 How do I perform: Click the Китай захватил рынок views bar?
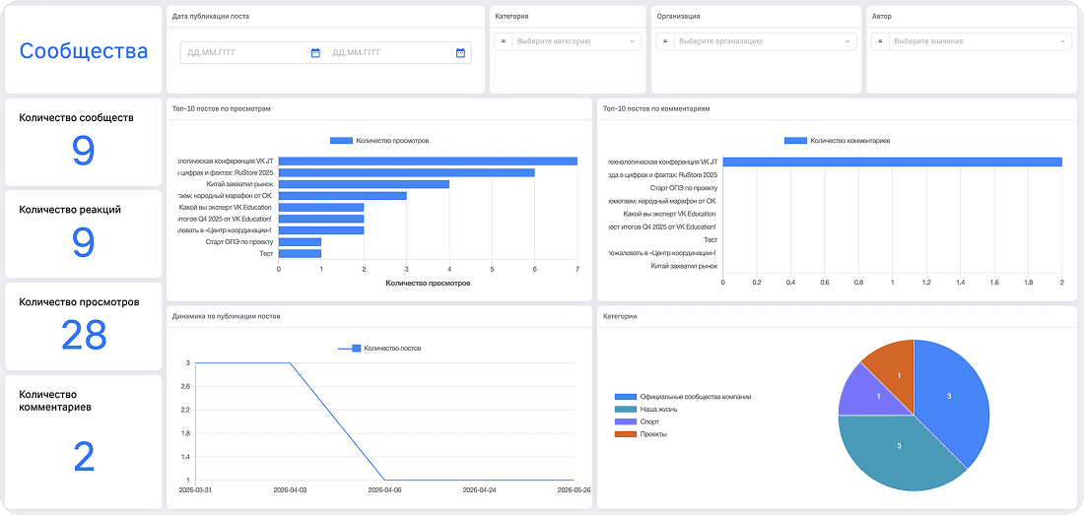(364, 184)
